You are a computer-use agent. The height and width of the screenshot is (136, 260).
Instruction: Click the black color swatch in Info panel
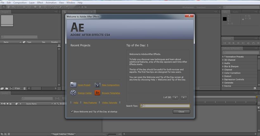tap(225, 19)
